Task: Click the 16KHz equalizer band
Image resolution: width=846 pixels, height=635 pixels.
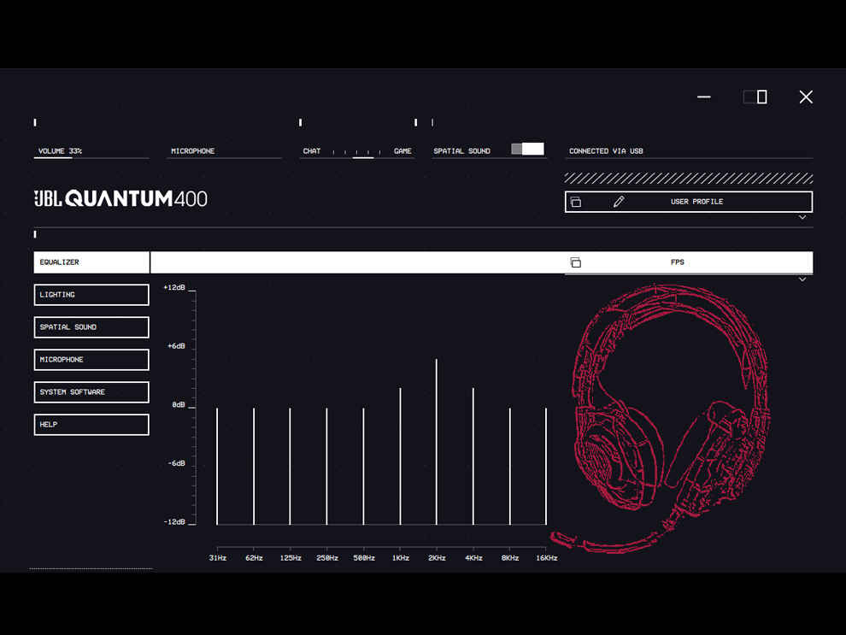Action: (x=546, y=466)
